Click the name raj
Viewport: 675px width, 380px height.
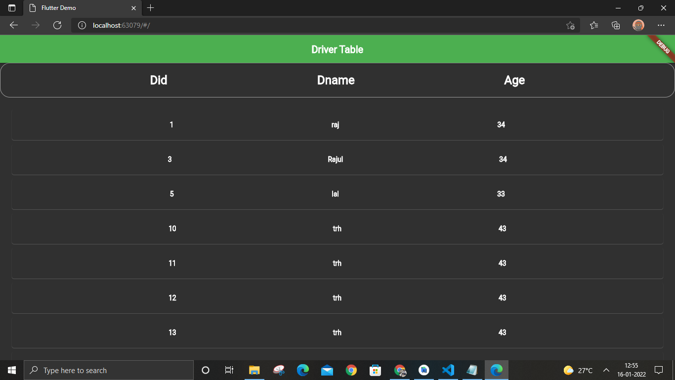(335, 125)
